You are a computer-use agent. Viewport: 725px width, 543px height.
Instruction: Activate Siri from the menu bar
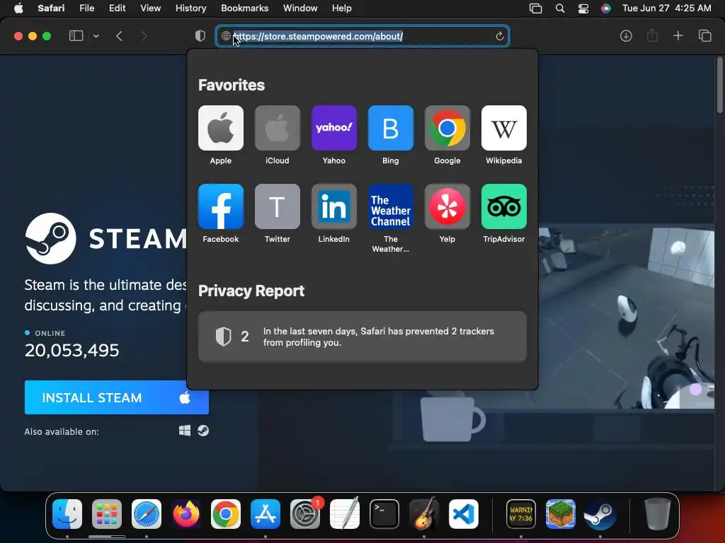[606, 8]
